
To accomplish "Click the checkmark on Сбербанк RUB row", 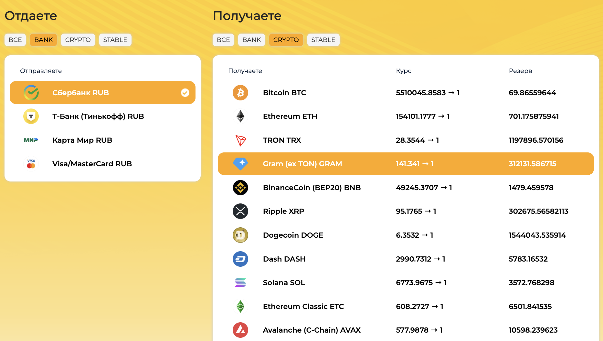I will (x=185, y=93).
